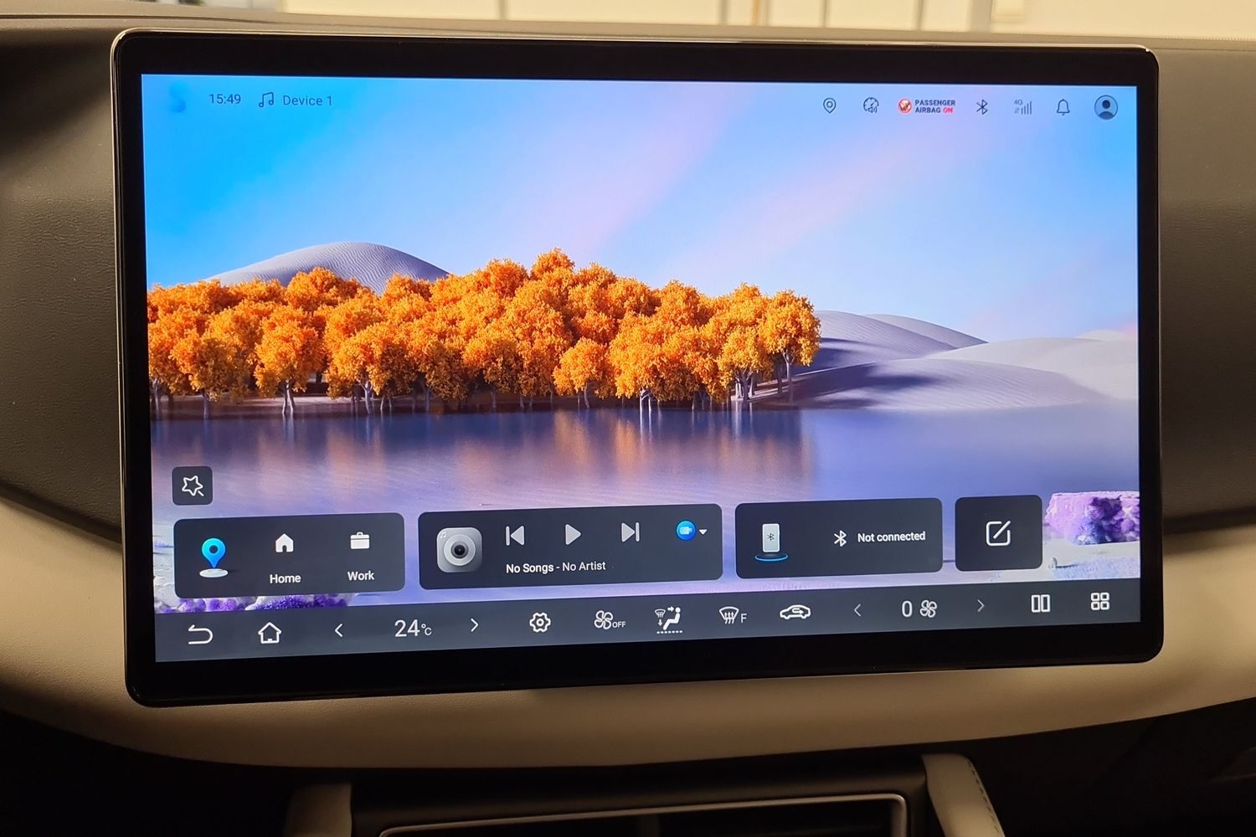Open the vehicle car settings icon
This screenshot has height=837, width=1256.
click(795, 613)
